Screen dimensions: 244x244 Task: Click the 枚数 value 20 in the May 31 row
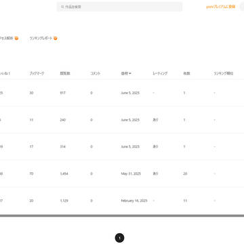185,174
